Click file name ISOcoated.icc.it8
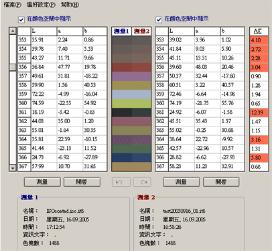 click(65, 211)
